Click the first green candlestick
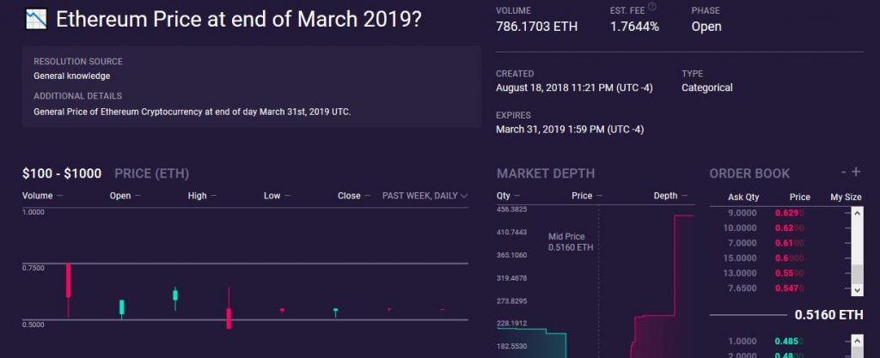The width and height of the screenshot is (880, 358). point(122,307)
